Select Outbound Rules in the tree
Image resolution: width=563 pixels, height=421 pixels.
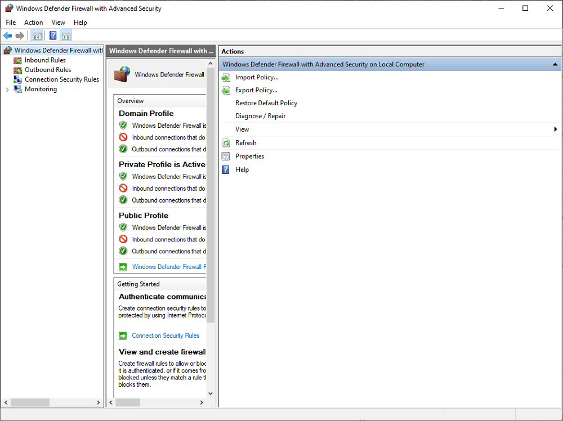[x=48, y=70]
